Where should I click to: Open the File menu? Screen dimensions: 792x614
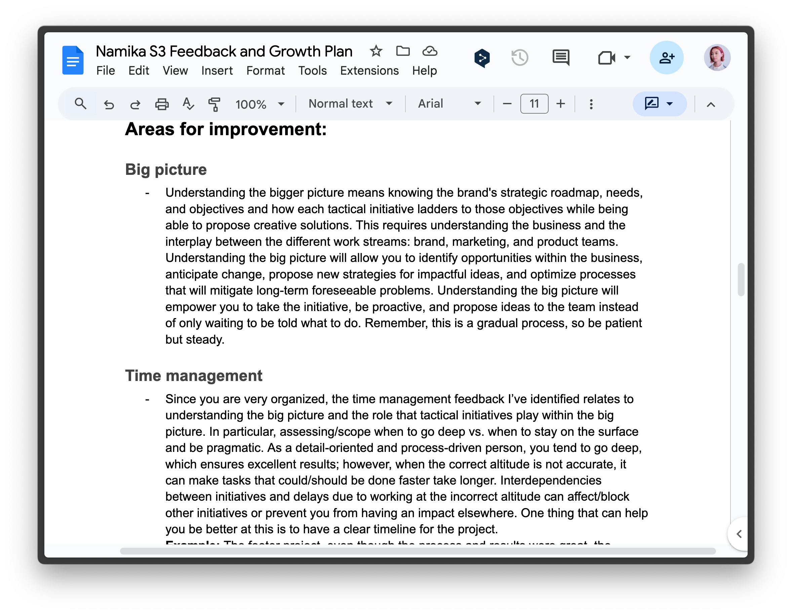point(106,70)
